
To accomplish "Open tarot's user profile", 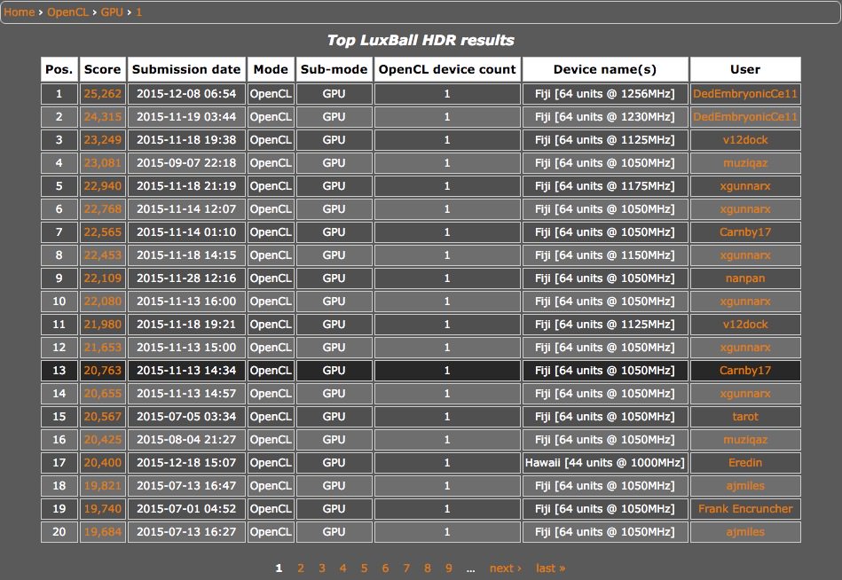I will click(745, 416).
